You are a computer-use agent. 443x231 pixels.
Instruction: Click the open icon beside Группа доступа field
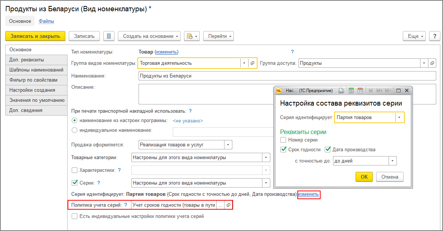click(x=432, y=63)
